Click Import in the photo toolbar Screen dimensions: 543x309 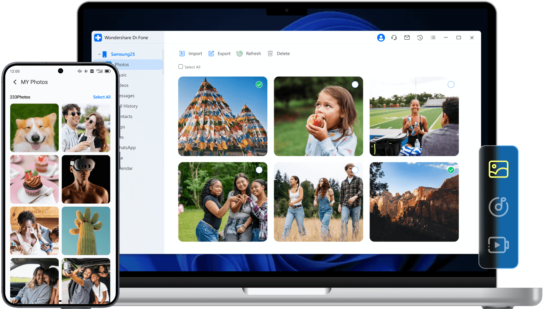pyautogui.click(x=191, y=54)
